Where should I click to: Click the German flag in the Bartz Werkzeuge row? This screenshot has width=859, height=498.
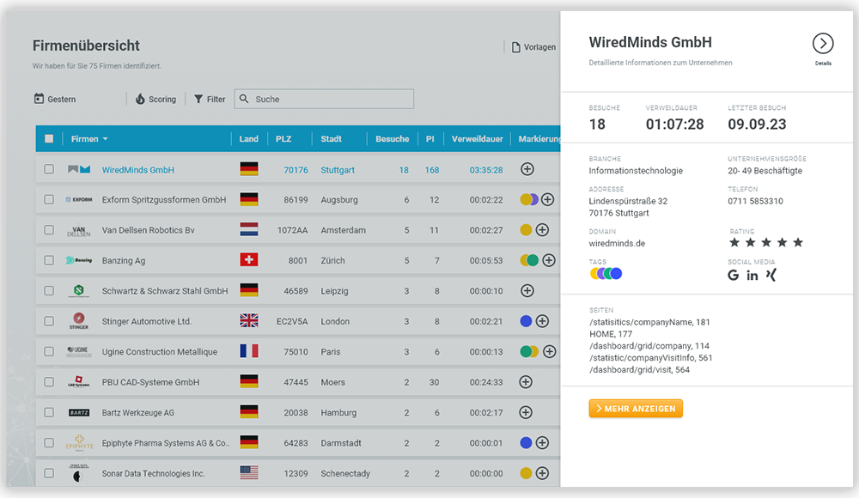249,412
